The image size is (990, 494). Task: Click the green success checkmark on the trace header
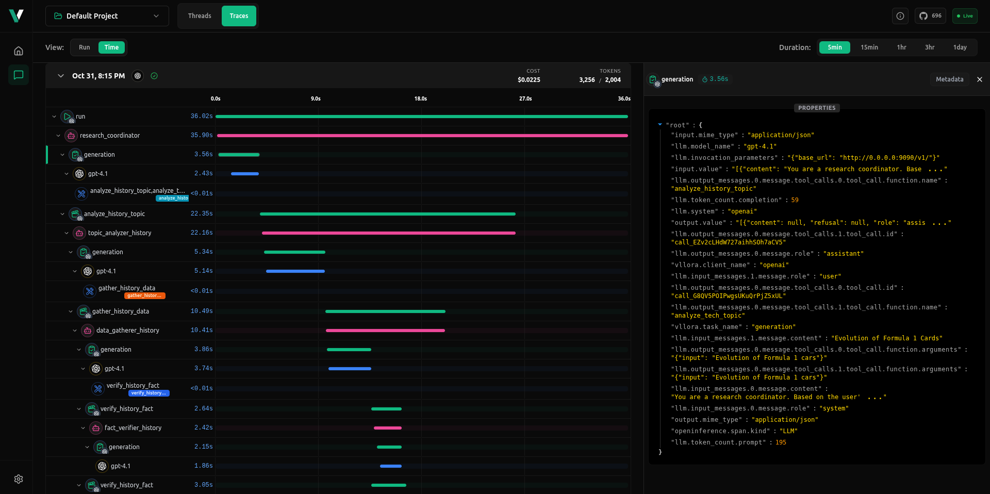(154, 76)
